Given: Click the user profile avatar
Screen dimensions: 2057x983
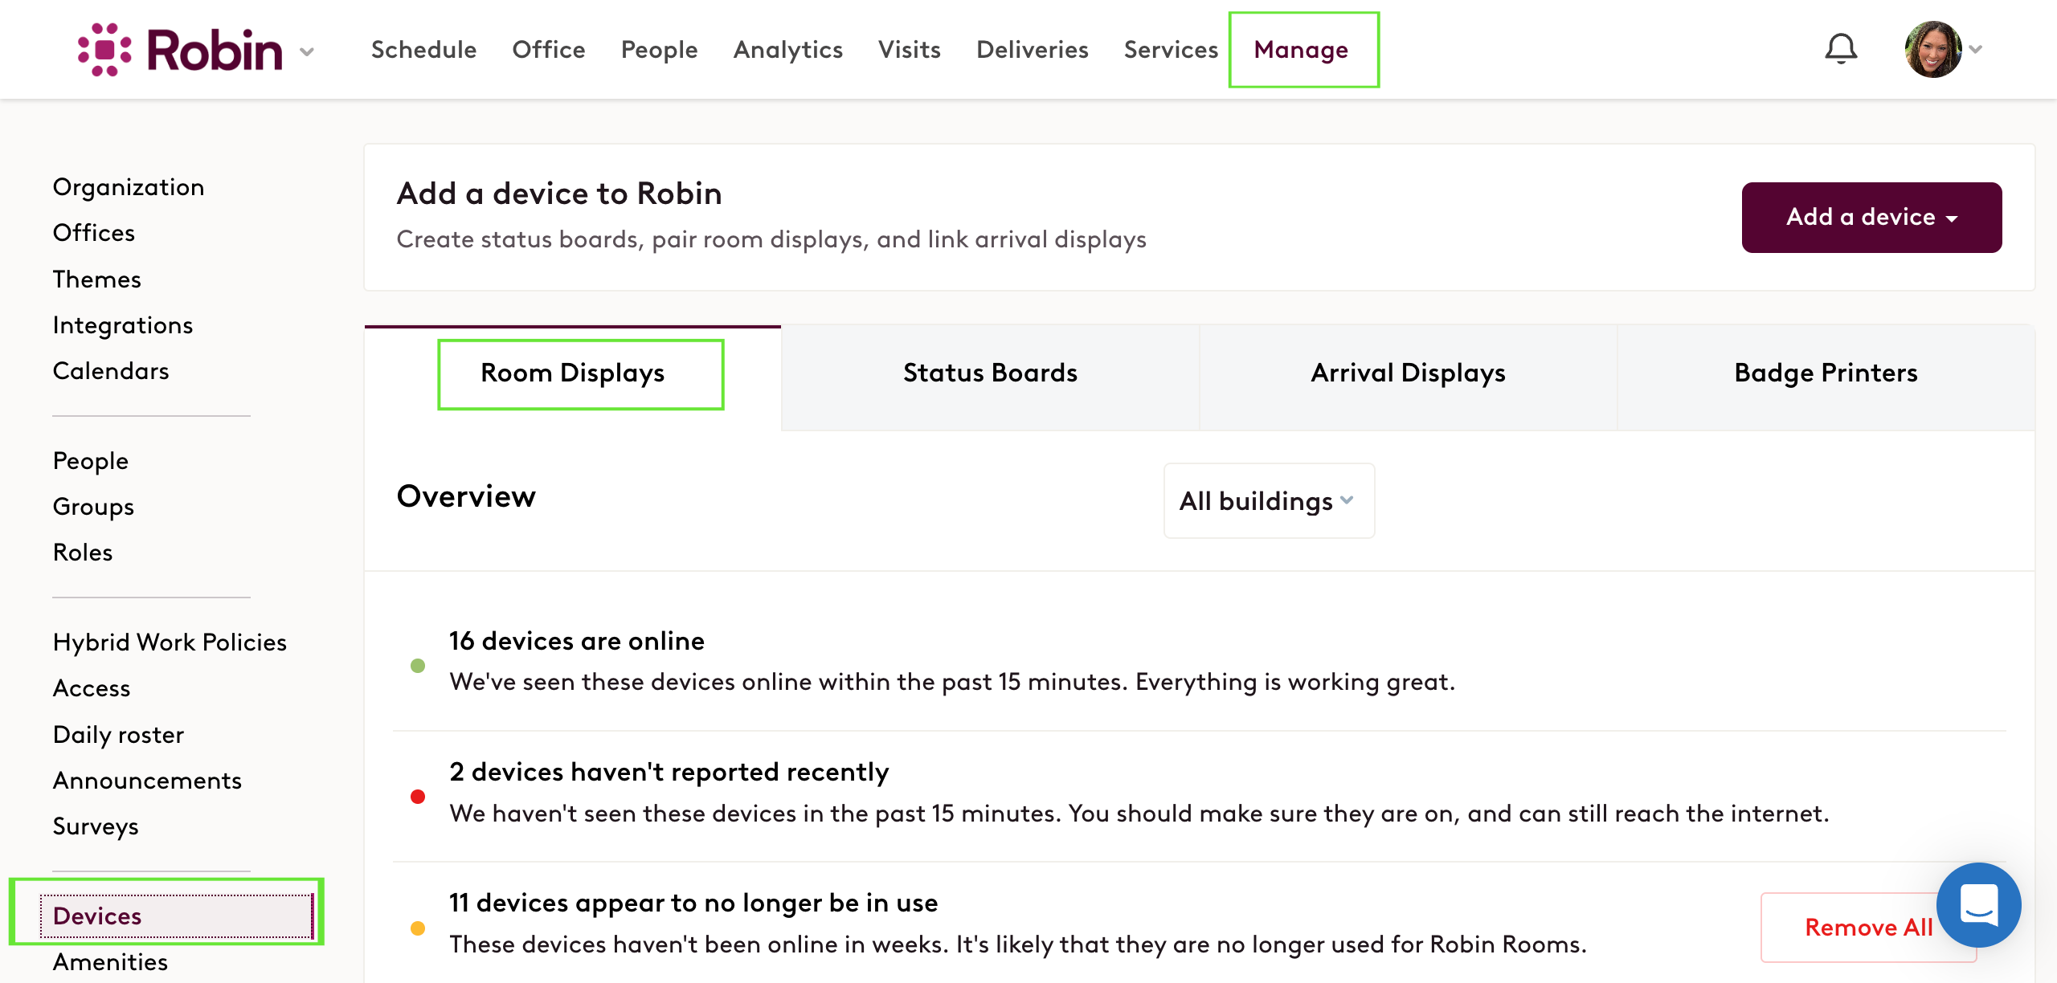Looking at the screenshot, I should pos(1932,49).
